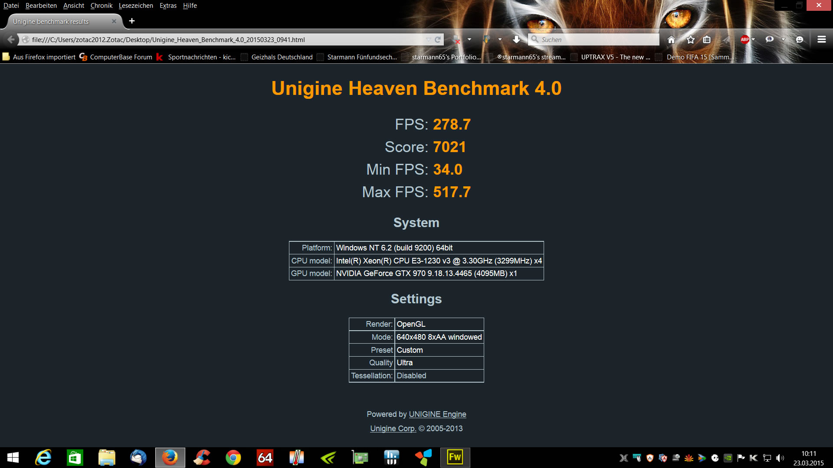The width and height of the screenshot is (833, 468).
Task: Follow the UNIGINE Engine link
Action: pyautogui.click(x=437, y=414)
